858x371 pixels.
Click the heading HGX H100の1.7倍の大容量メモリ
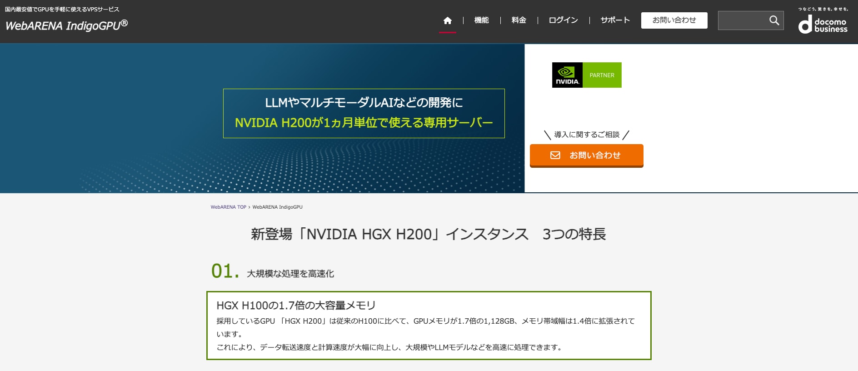coord(296,306)
